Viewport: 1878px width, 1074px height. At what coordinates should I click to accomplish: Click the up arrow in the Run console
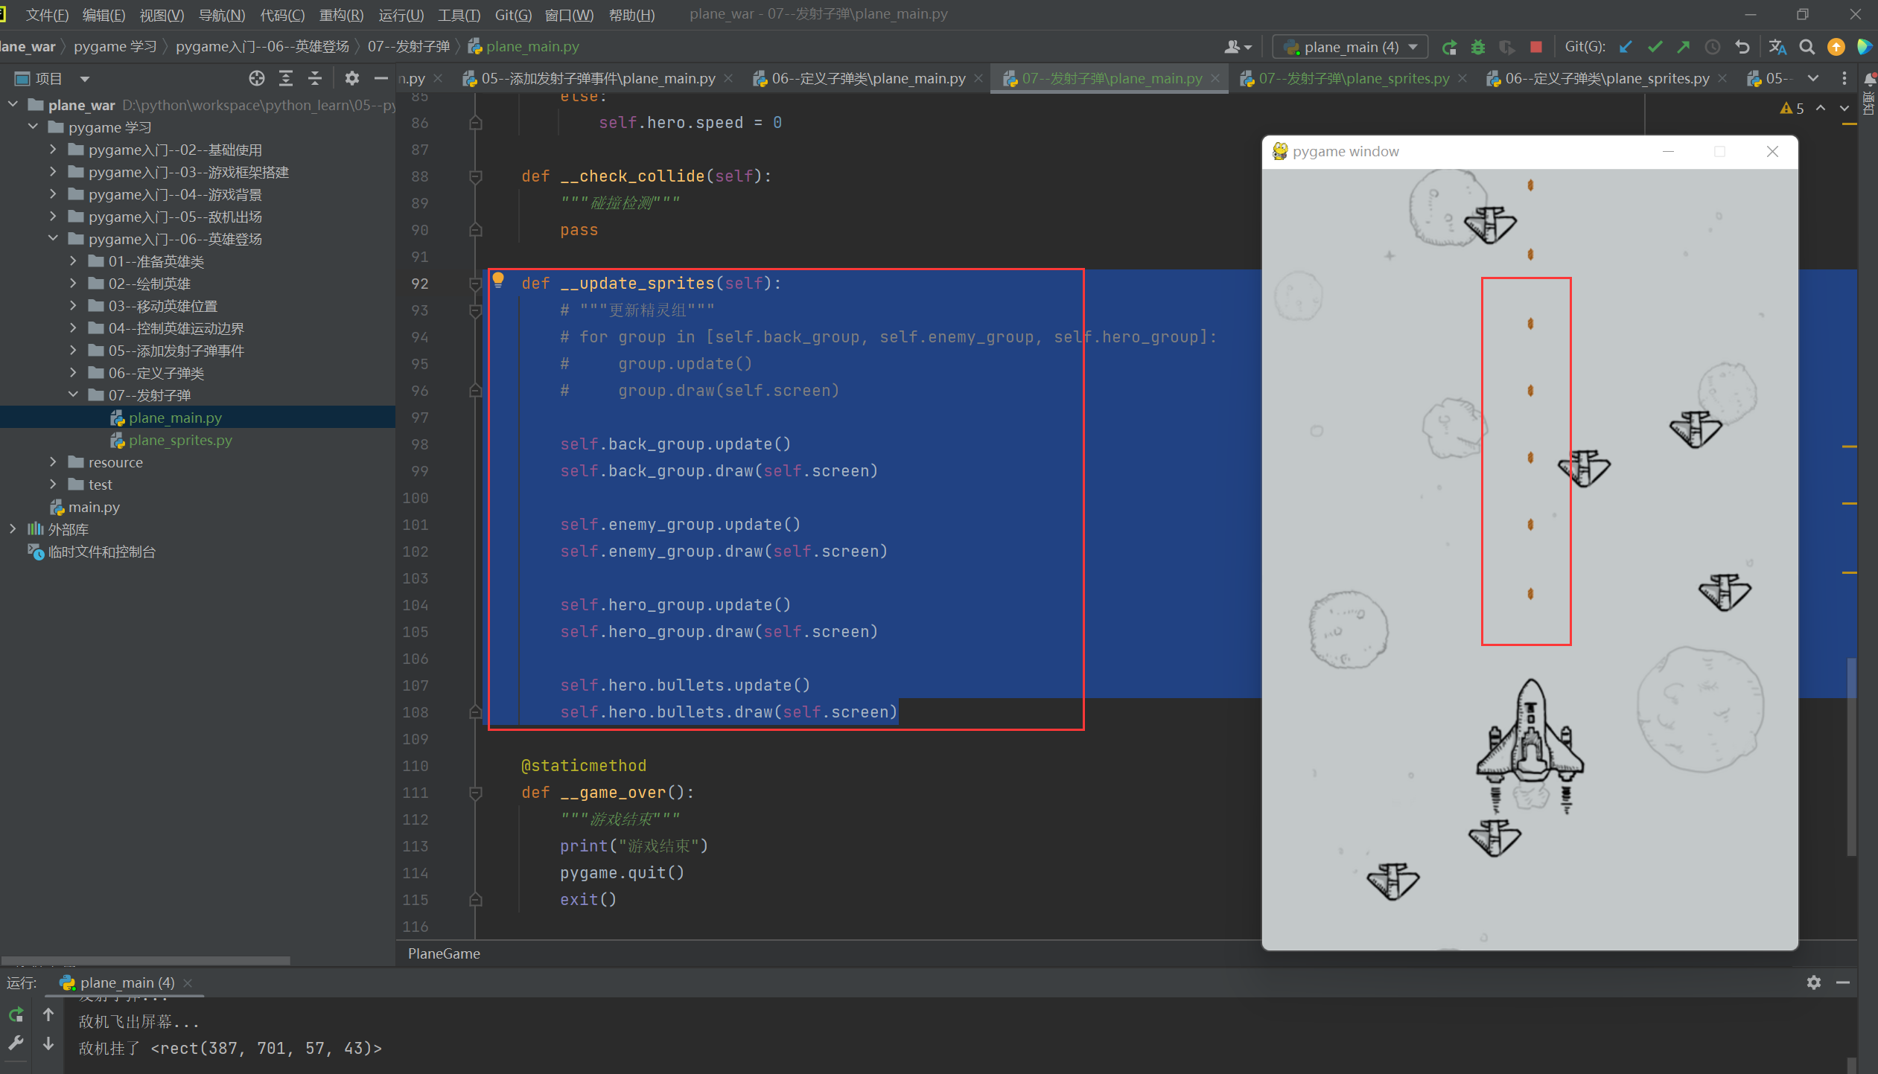(48, 1014)
